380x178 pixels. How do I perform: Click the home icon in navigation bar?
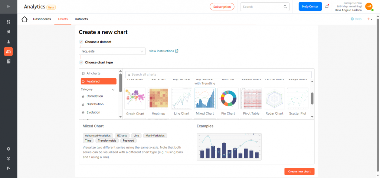coord(24,19)
